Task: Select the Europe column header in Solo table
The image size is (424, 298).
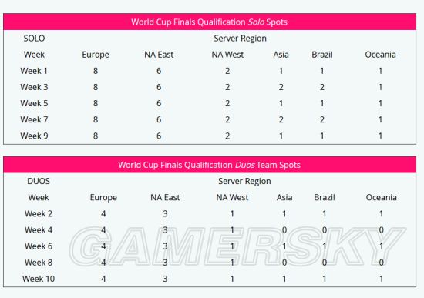Action: point(96,55)
